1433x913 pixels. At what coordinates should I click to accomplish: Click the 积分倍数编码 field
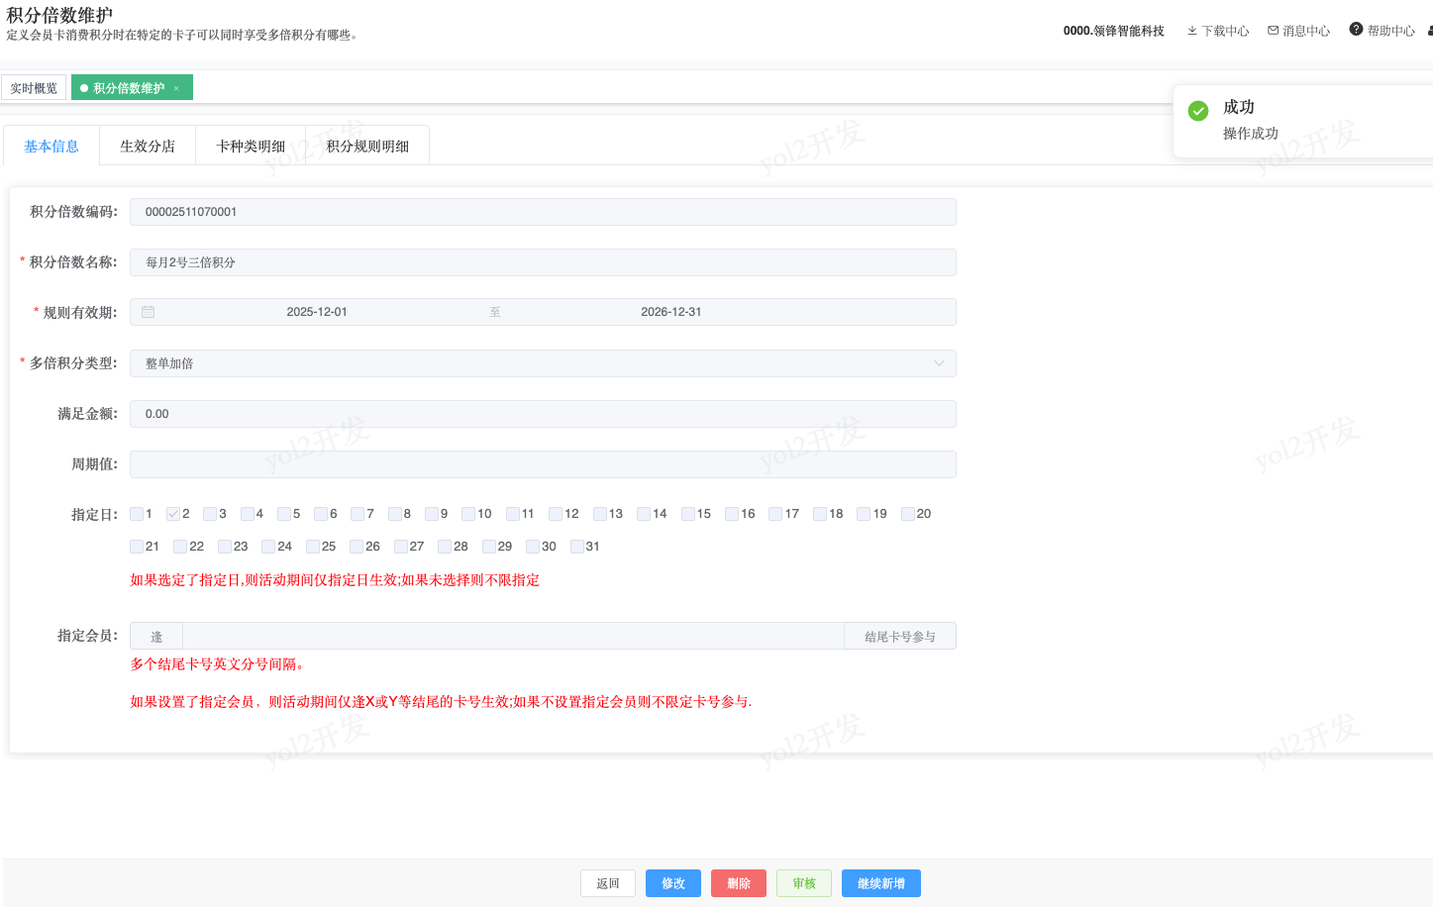coord(543,212)
